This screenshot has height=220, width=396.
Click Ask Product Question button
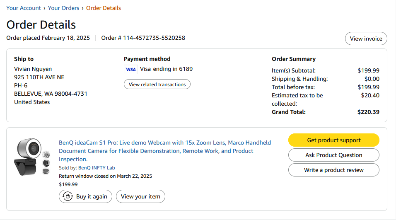(x=333, y=155)
